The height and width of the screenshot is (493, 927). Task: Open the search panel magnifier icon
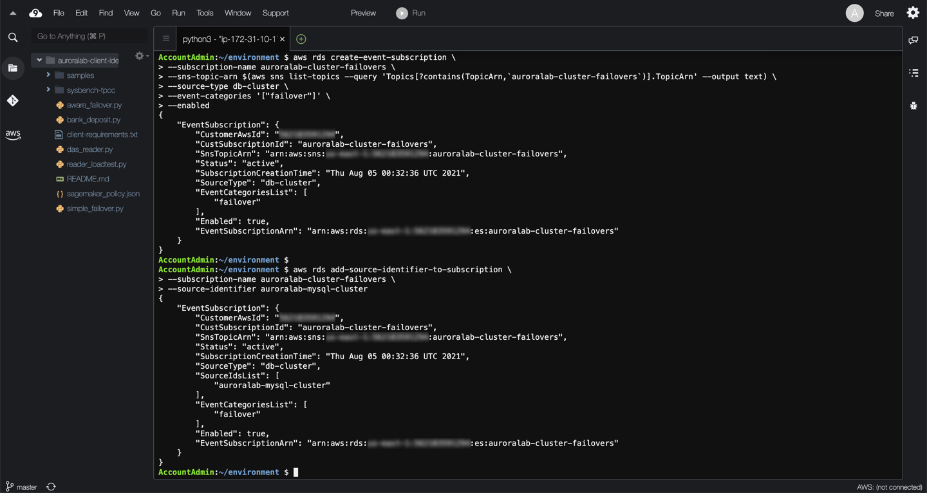click(x=13, y=37)
